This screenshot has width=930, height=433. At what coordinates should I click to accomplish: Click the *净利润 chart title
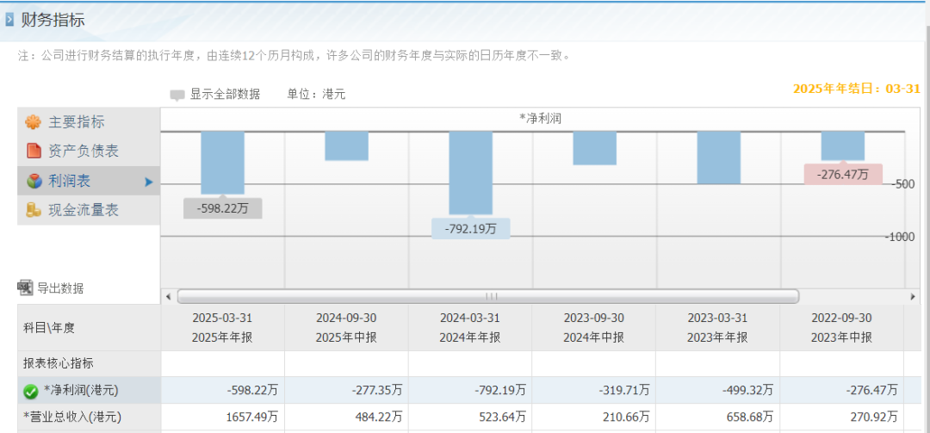(540, 119)
